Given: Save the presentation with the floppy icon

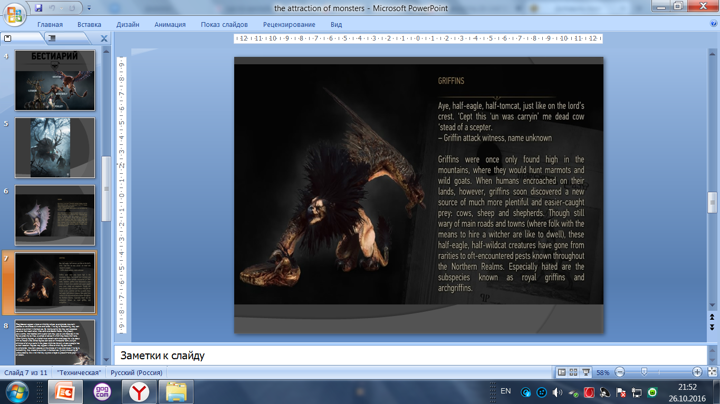Looking at the screenshot, I should 38,8.
